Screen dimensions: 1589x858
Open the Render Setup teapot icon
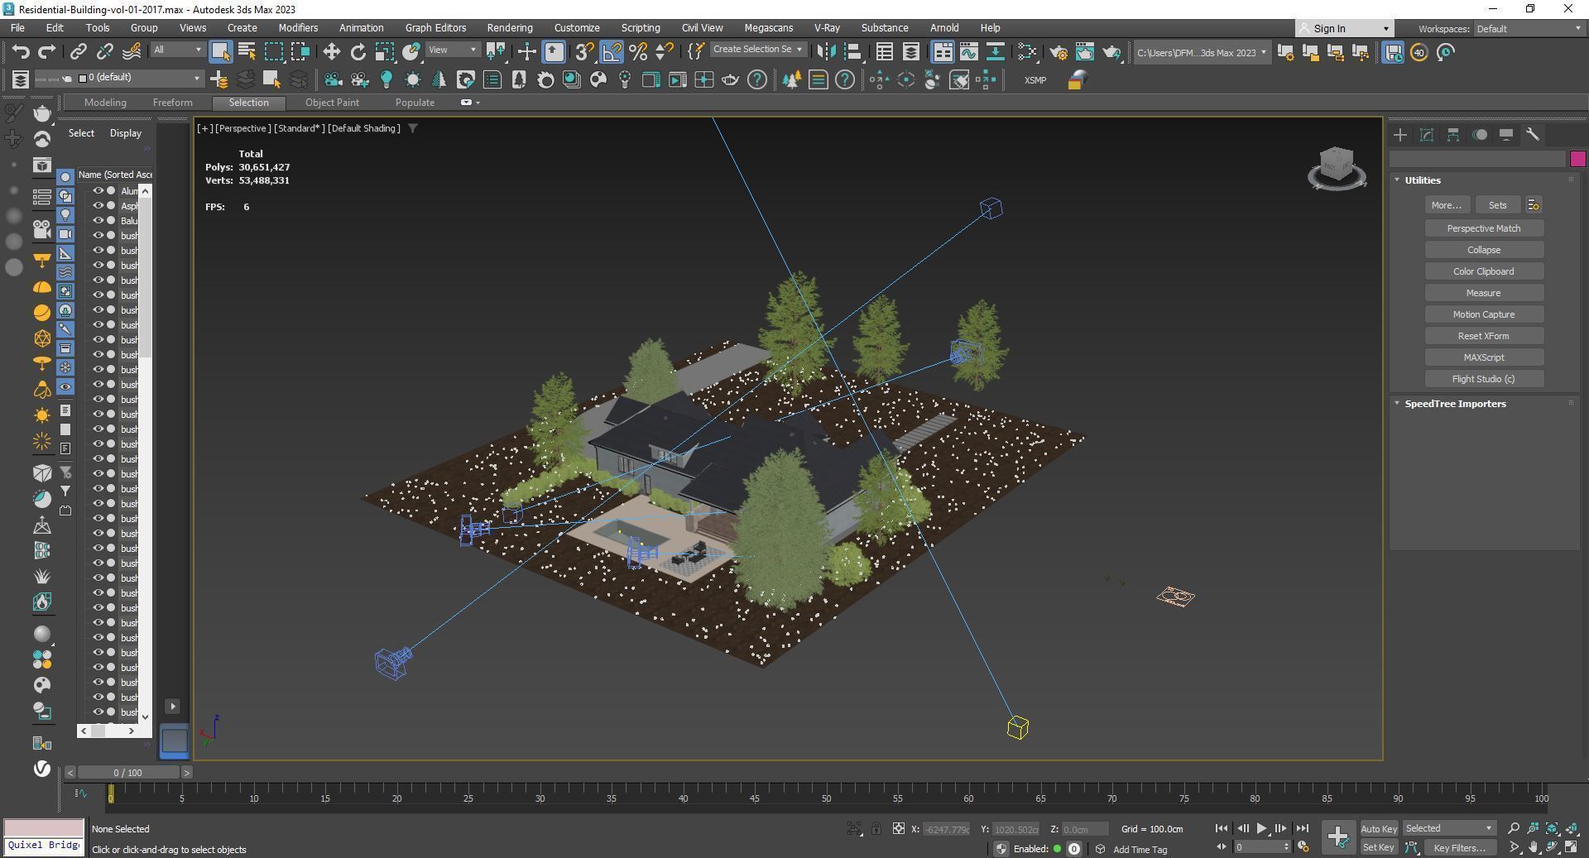click(1059, 52)
